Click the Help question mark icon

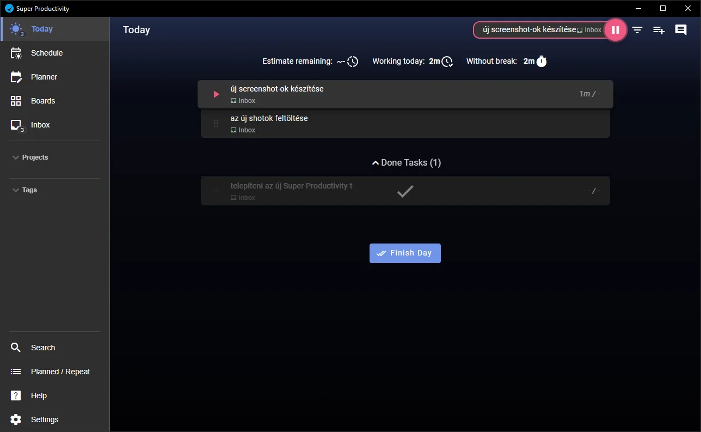(x=16, y=396)
